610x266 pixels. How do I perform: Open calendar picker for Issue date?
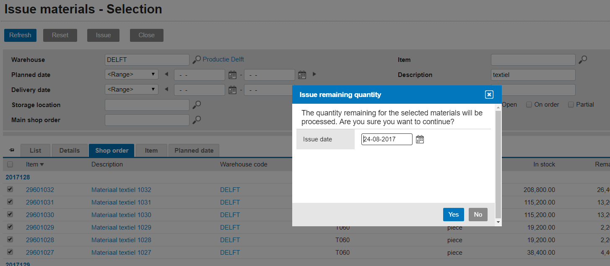pyautogui.click(x=420, y=139)
